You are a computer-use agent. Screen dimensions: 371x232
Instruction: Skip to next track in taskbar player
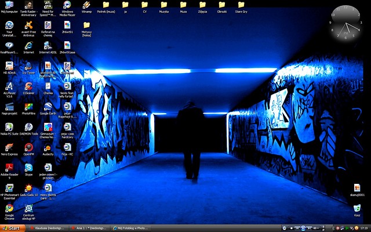tap(309, 228)
